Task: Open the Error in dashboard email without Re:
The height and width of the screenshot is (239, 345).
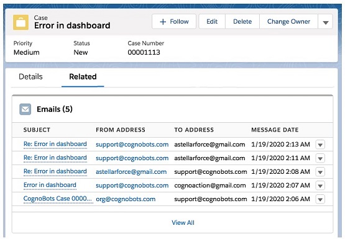Action: point(50,185)
